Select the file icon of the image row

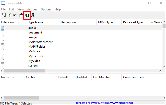click(x=2, y=37)
